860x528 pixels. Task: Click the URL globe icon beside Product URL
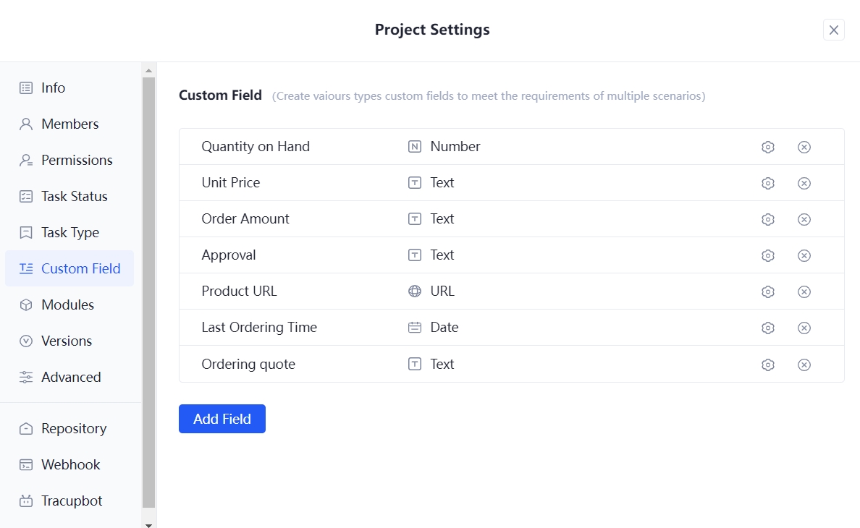(414, 291)
